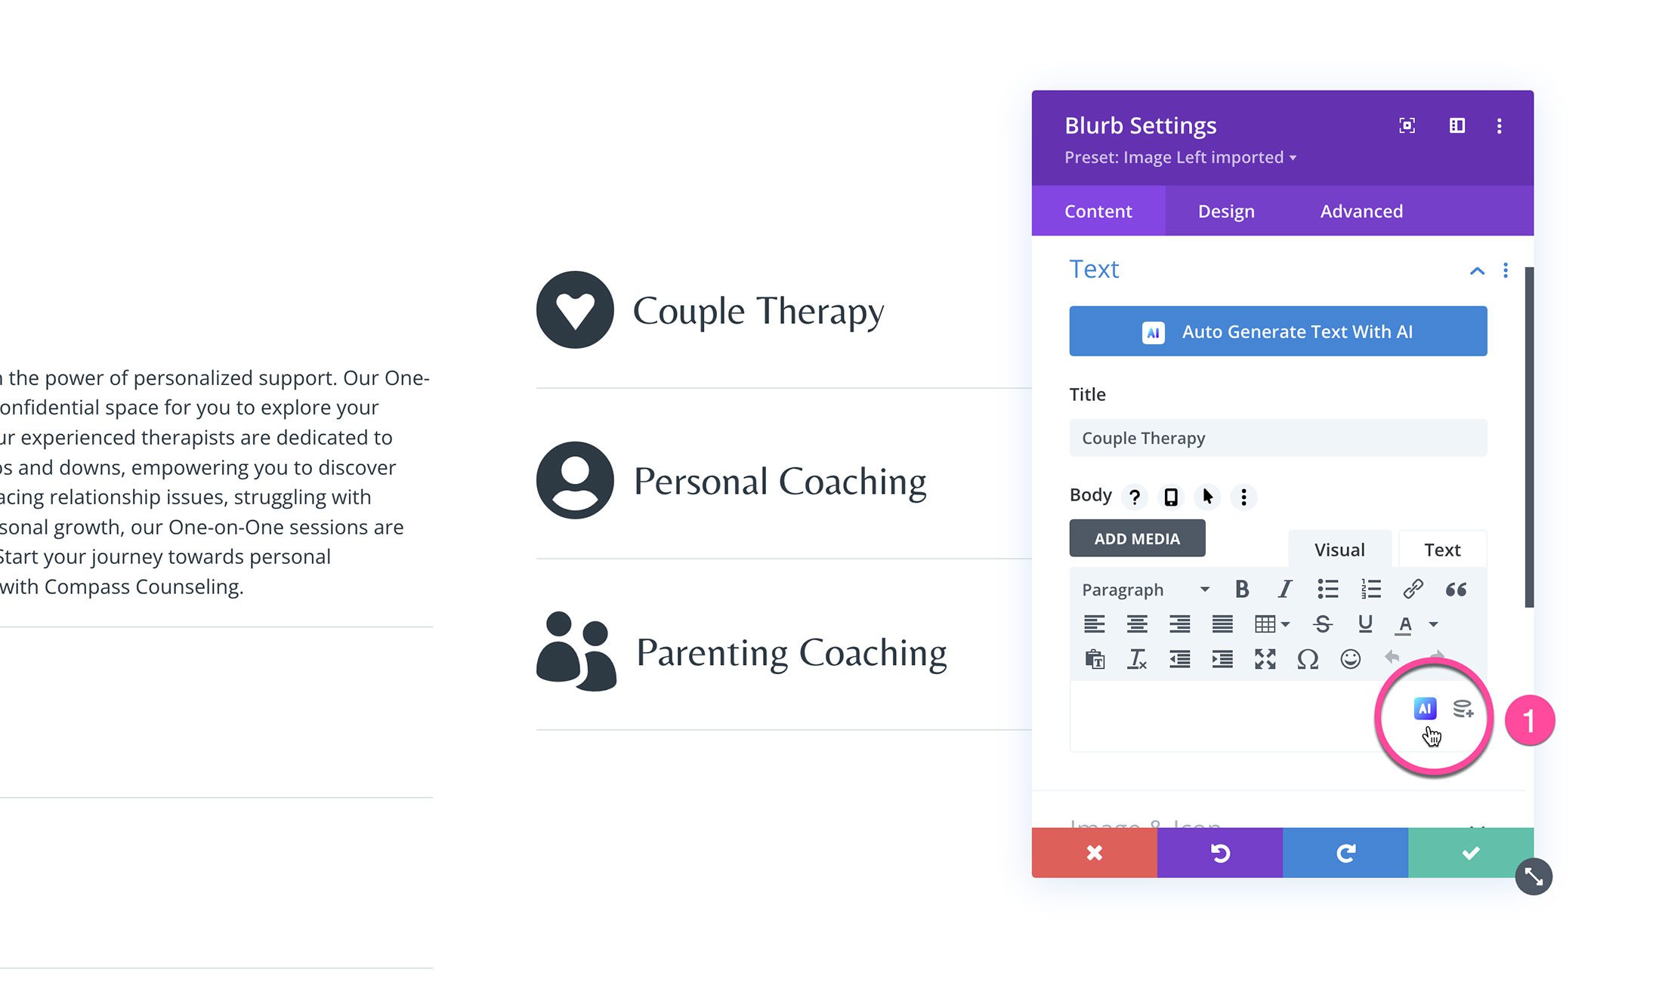This screenshot has width=1662, height=1007.
Task: Click the unordered list icon
Action: click(1328, 588)
